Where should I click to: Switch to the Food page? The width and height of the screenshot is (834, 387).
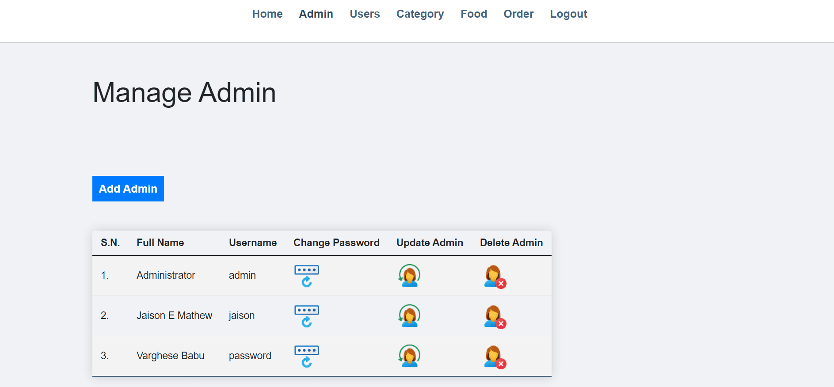point(474,14)
